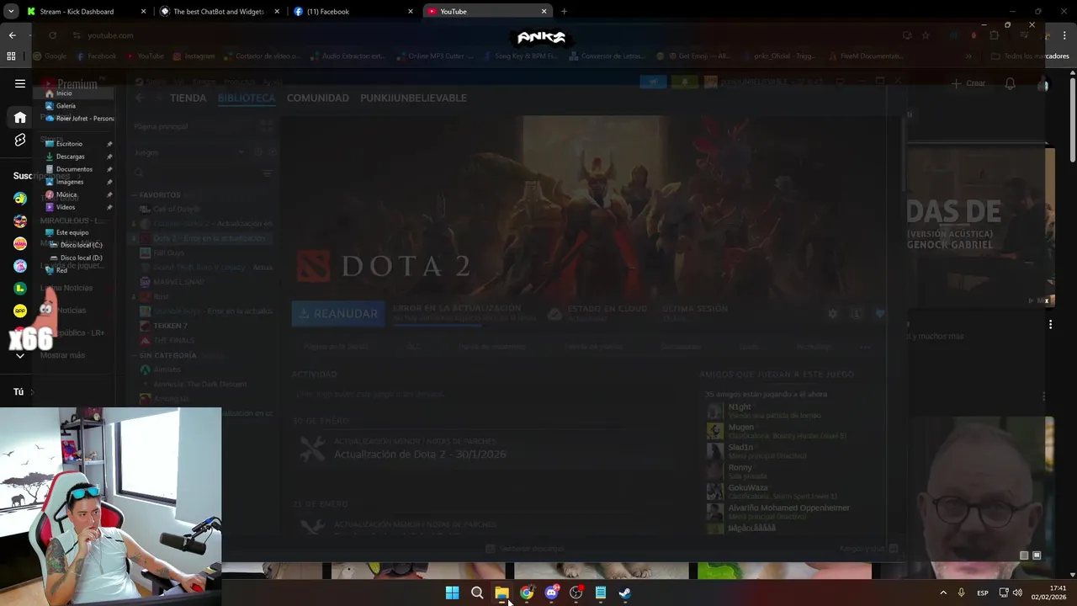Open Actualización de Dota 2 - 30/1/2026 news
1077x606 pixels.
click(420, 454)
